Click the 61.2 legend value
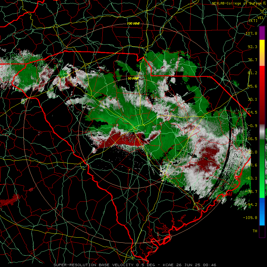This screenshot has width=267, height=267. point(252,73)
